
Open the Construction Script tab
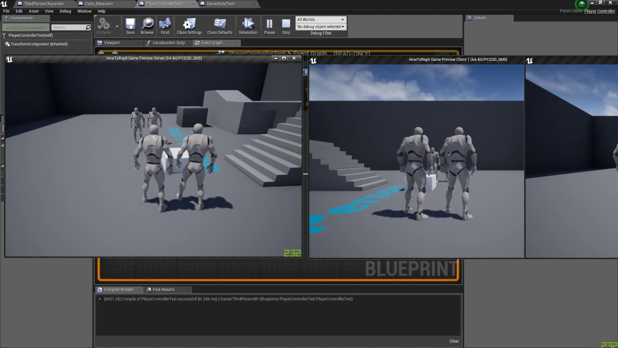pos(169,43)
